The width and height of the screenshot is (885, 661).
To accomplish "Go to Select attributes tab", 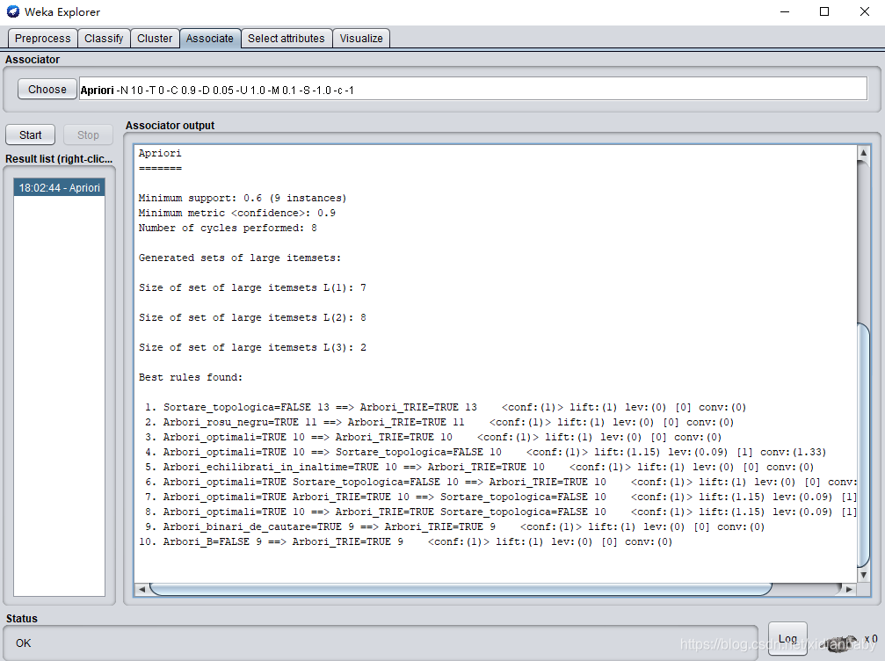I will tap(287, 39).
